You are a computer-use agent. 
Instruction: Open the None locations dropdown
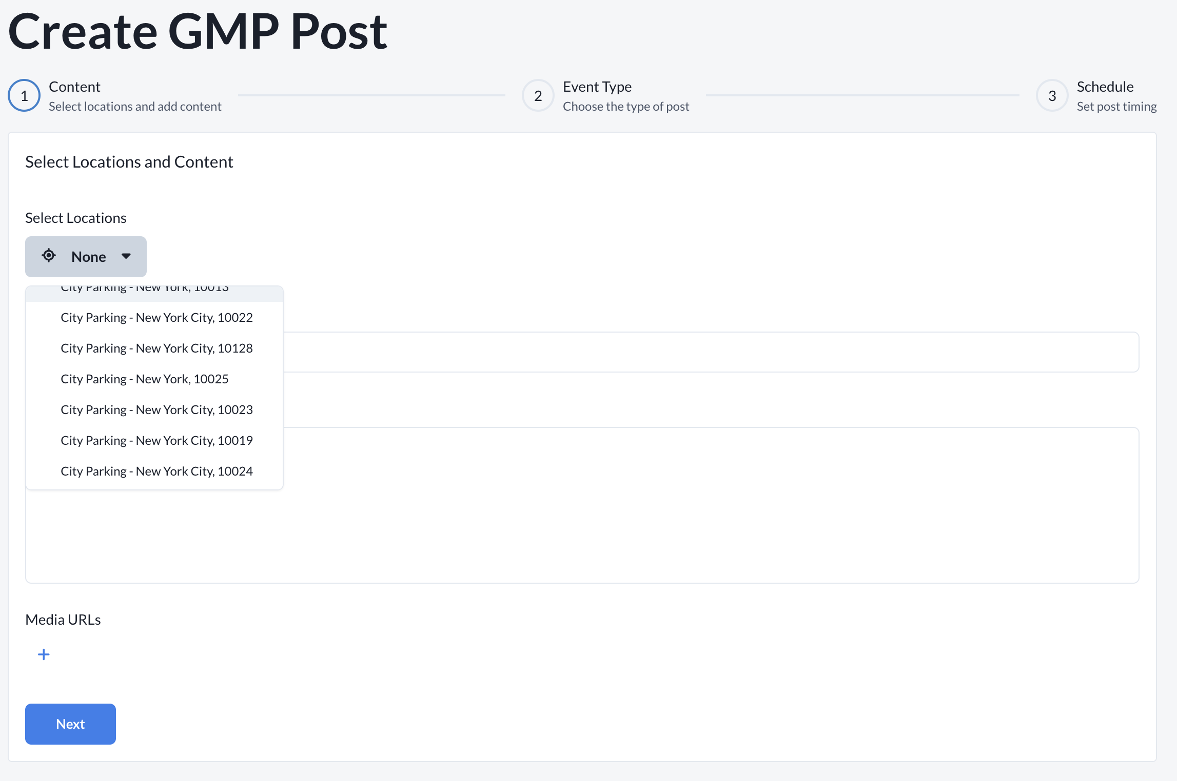(x=86, y=256)
